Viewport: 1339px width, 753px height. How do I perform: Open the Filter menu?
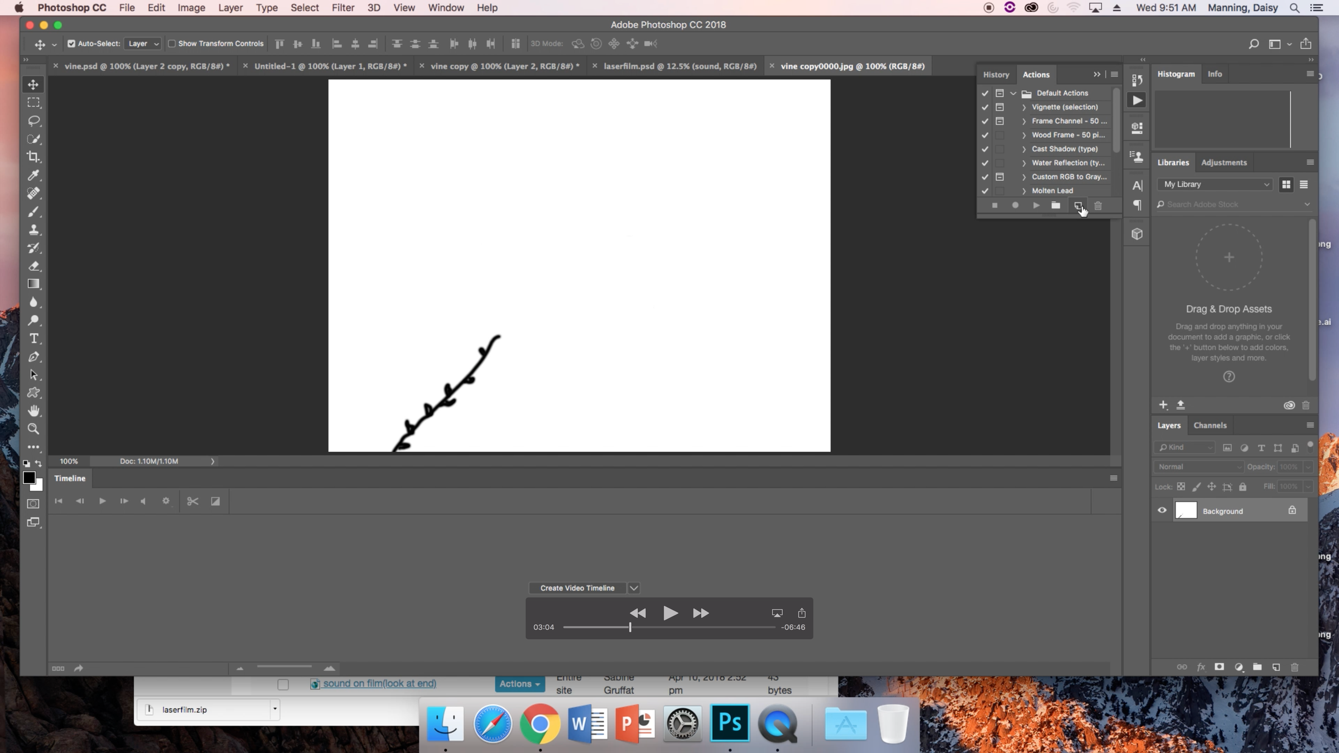click(343, 8)
